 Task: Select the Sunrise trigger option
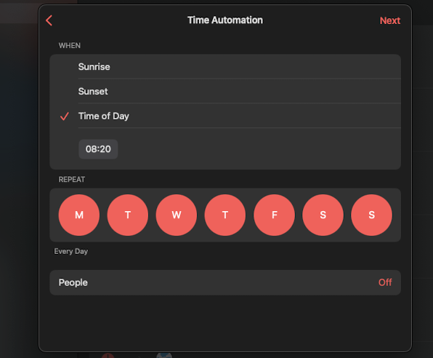tap(225, 67)
